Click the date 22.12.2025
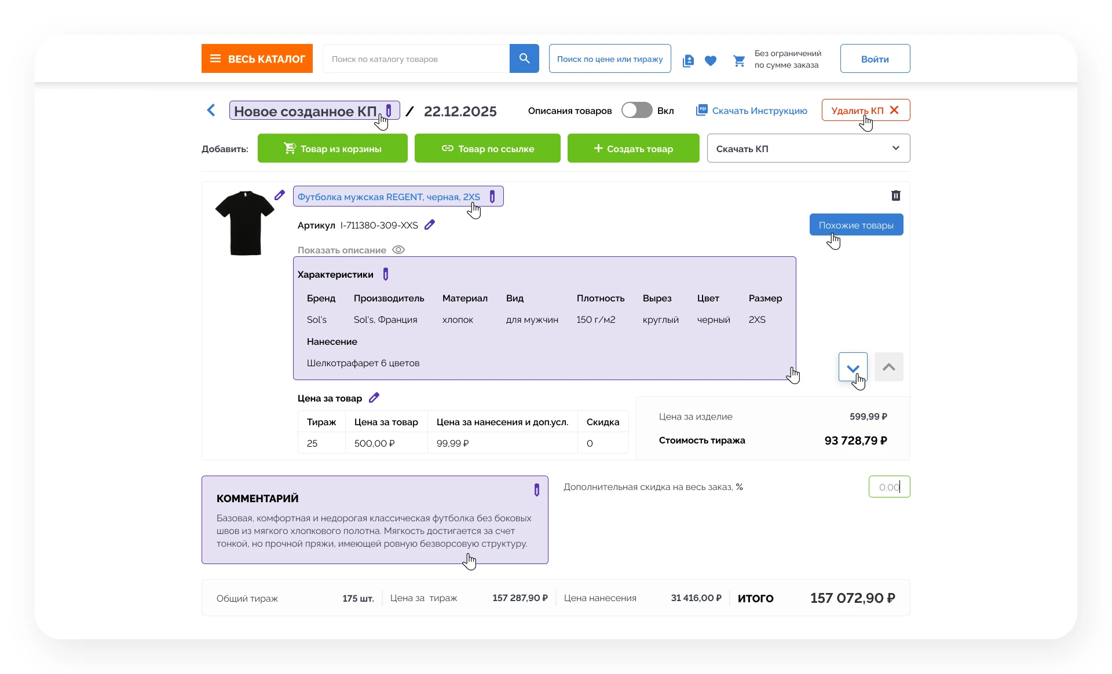 click(460, 111)
